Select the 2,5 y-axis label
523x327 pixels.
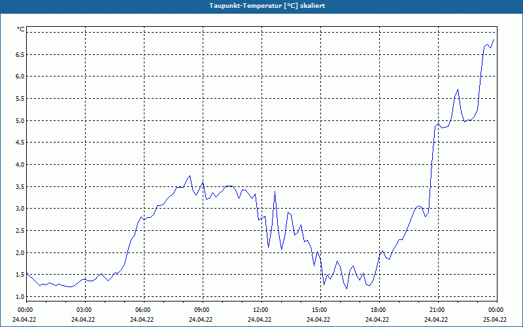20,231
